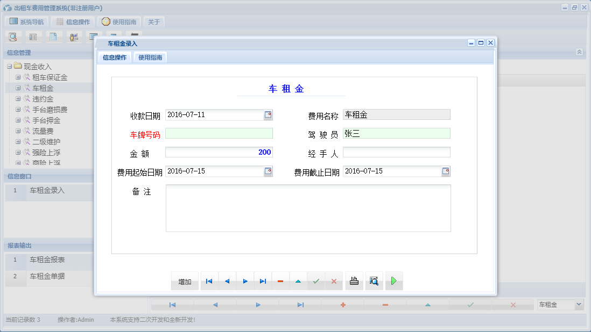
Task: Select 车租金报表 in report output list
Action: click(47, 260)
